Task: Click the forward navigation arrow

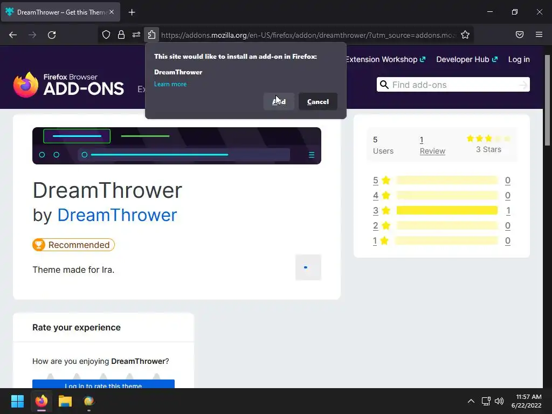Action: (x=32, y=35)
